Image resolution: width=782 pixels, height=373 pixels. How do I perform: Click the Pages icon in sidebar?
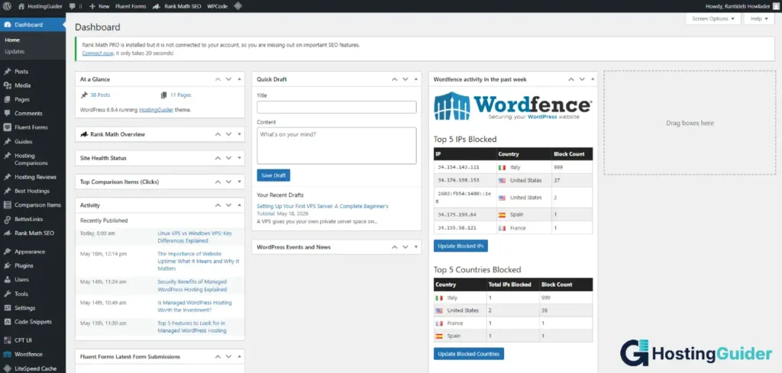8,99
